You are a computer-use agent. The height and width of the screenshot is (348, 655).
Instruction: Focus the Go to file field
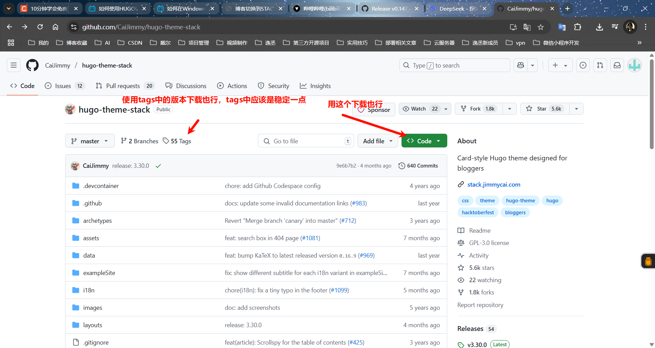point(306,141)
